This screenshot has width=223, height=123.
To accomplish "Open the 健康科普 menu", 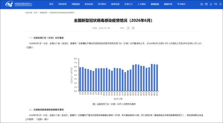I will (168, 4).
